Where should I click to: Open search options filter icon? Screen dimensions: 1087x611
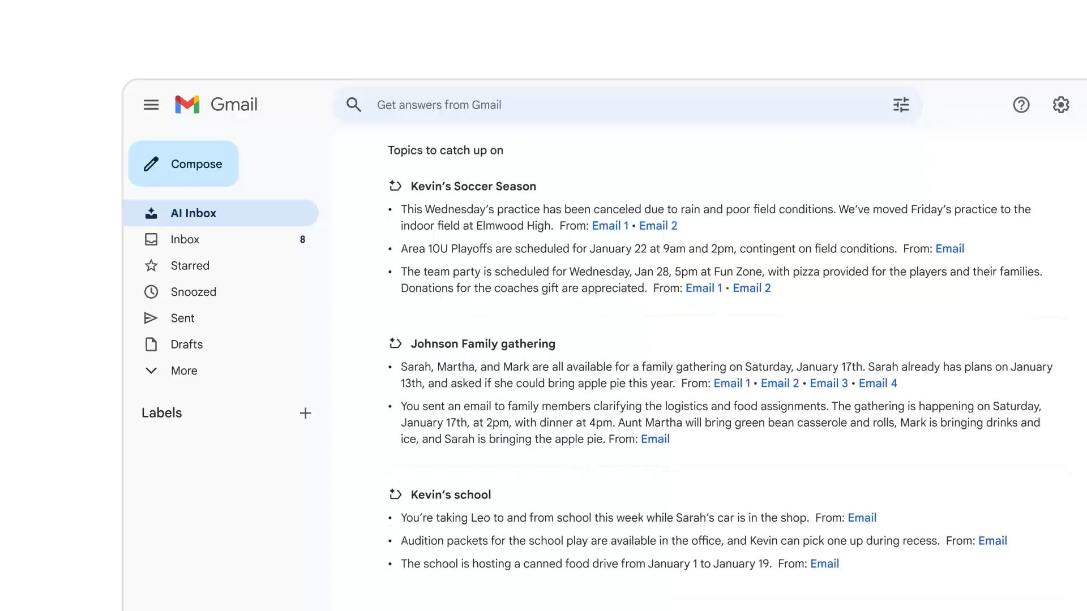pyautogui.click(x=901, y=105)
